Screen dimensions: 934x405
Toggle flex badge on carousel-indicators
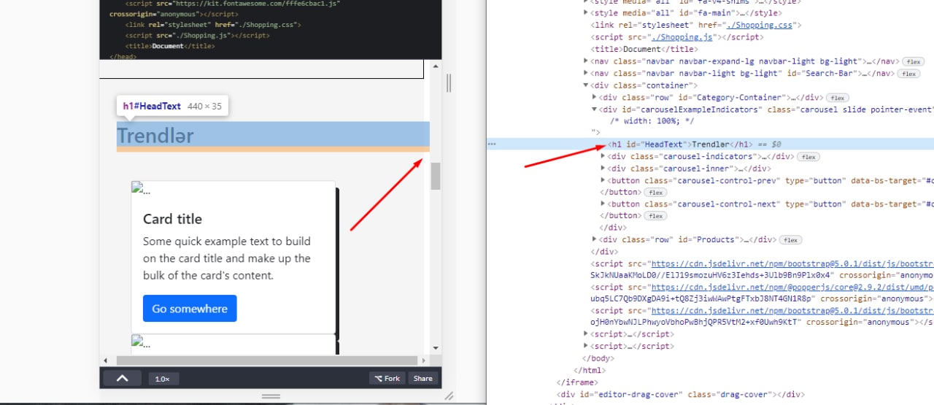pos(808,156)
